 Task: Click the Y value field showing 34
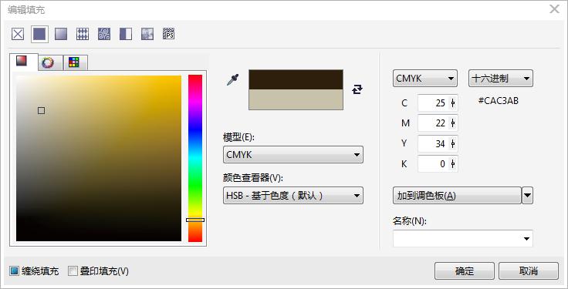[433, 144]
